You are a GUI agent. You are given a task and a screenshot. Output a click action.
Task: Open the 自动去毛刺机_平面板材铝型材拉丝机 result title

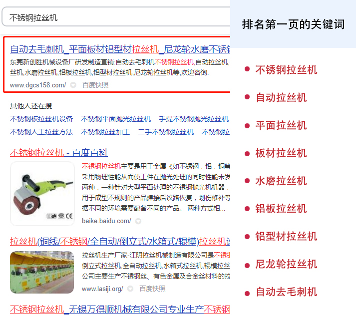coord(120,49)
